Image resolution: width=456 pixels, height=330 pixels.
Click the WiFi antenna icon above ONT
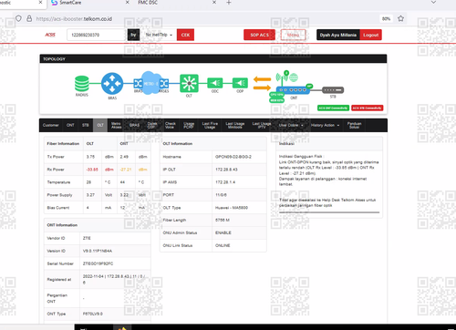(281, 78)
